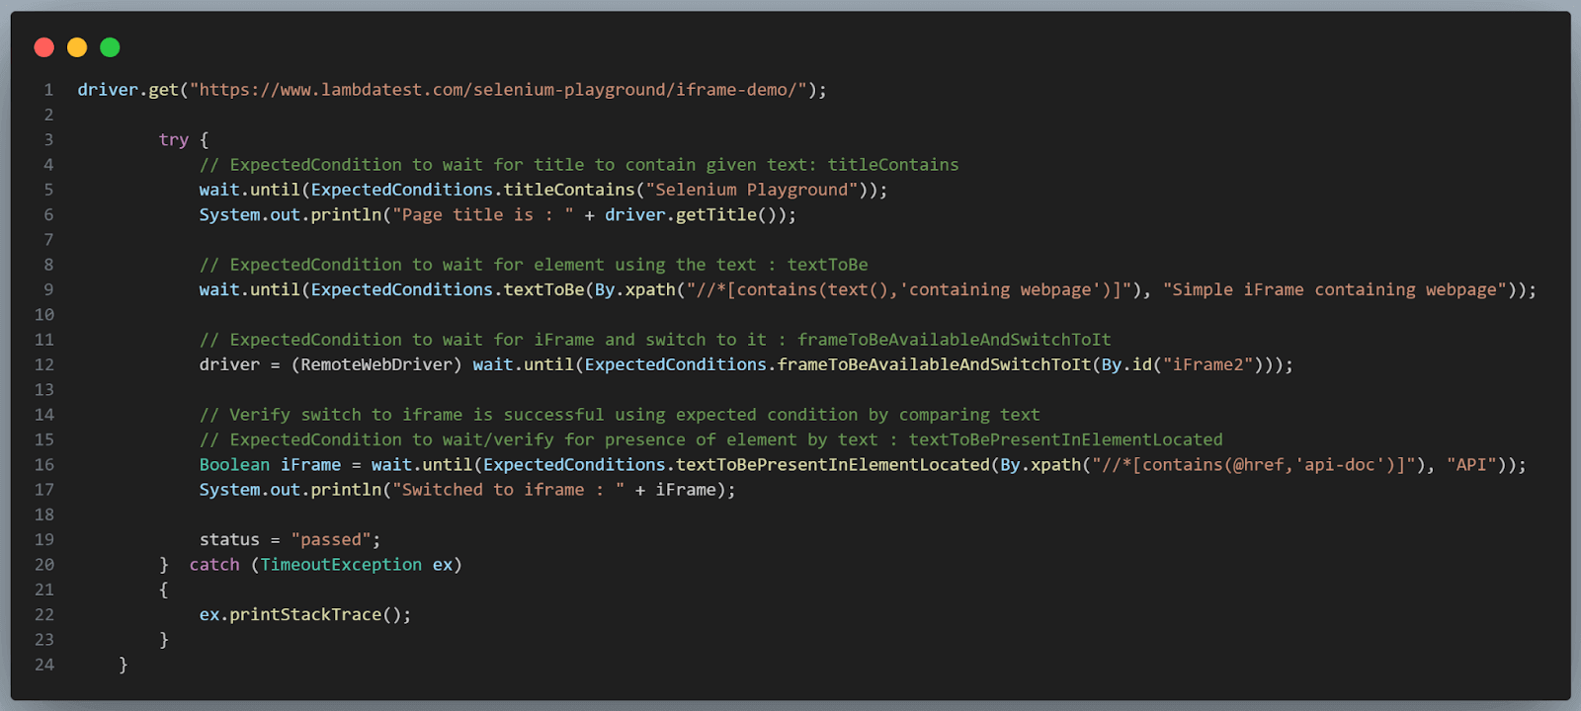
Task: Click the iframe-demo URL string on line 1
Action: click(x=498, y=90)
